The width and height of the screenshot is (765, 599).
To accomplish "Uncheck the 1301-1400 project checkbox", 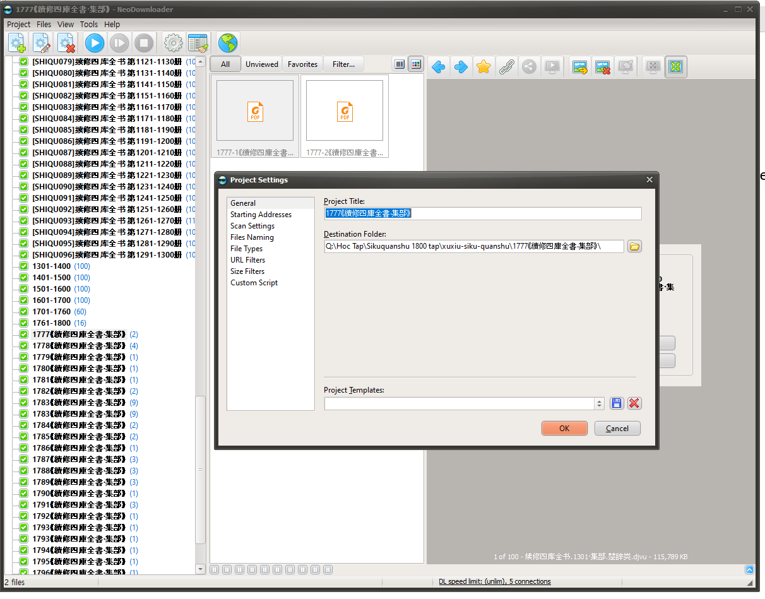I will point(23,266).
